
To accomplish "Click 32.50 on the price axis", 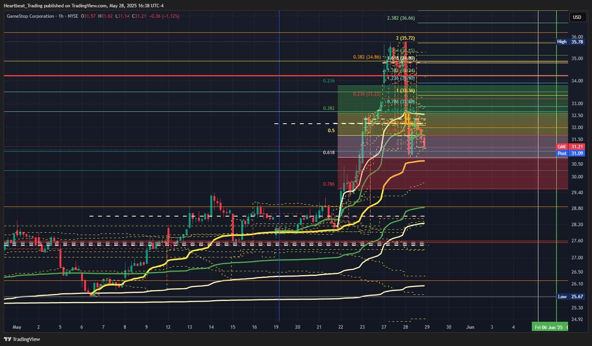I will pyautogui.click(x=577, y=116).
